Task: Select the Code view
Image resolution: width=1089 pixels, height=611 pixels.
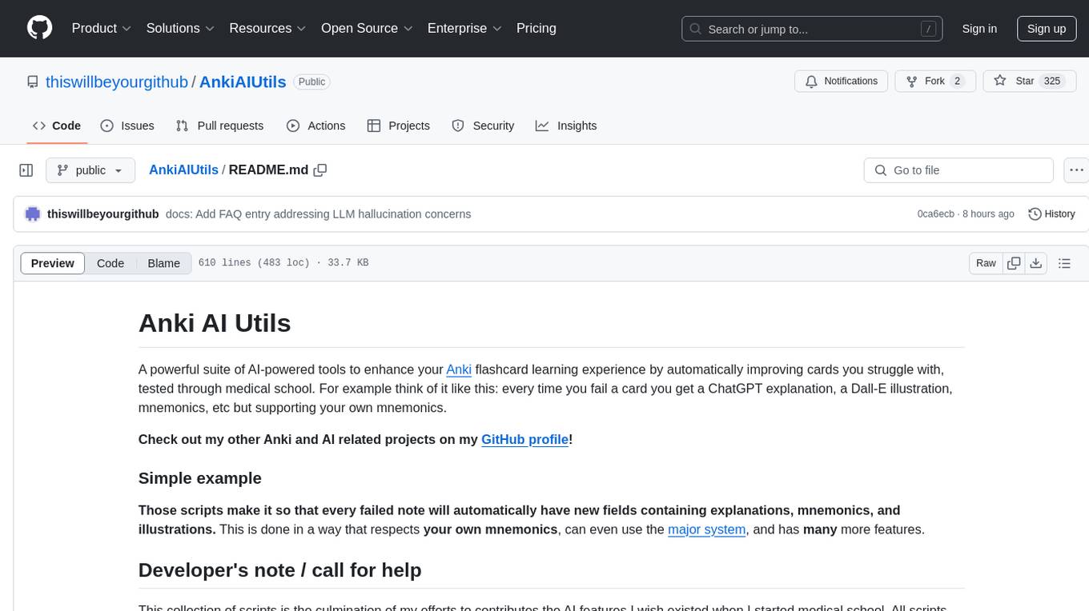Action: point(111,263)
